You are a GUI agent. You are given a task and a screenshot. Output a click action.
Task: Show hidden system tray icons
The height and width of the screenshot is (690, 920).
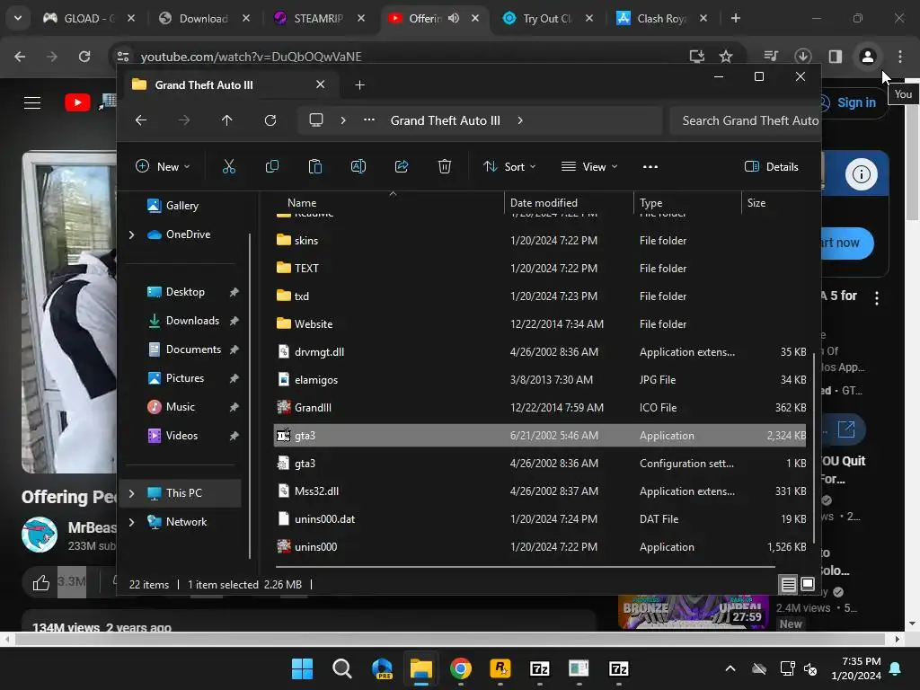click(730, 668)
